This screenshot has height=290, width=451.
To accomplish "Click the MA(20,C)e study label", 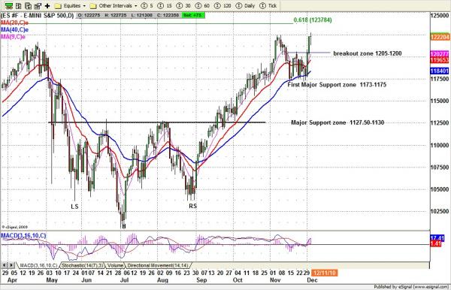I will pyautogui.click(x=14, y=23).
